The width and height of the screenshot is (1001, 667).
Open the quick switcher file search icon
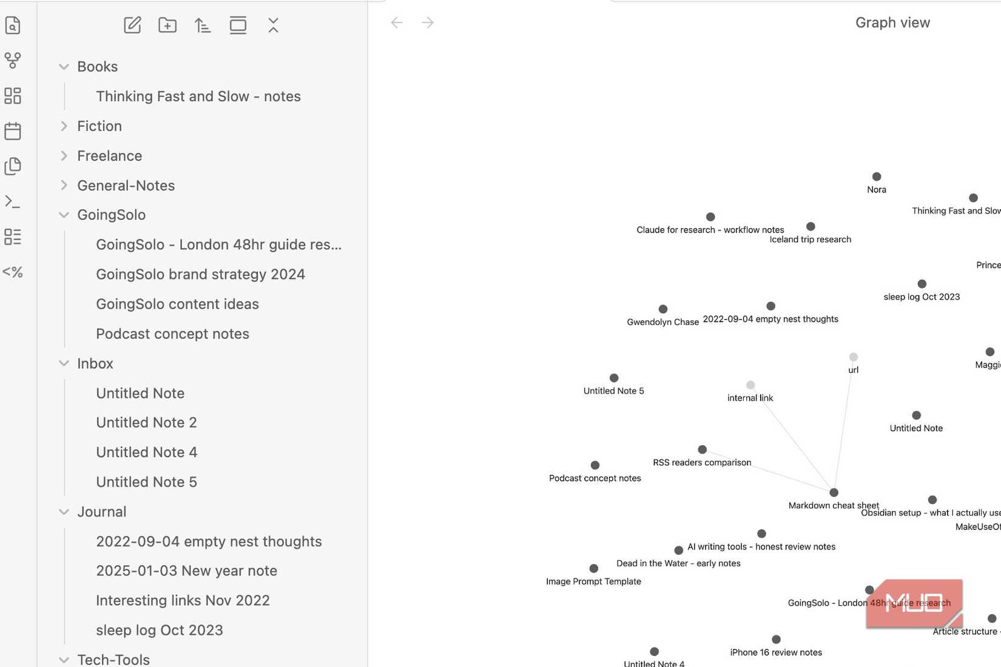coord(13,25)
